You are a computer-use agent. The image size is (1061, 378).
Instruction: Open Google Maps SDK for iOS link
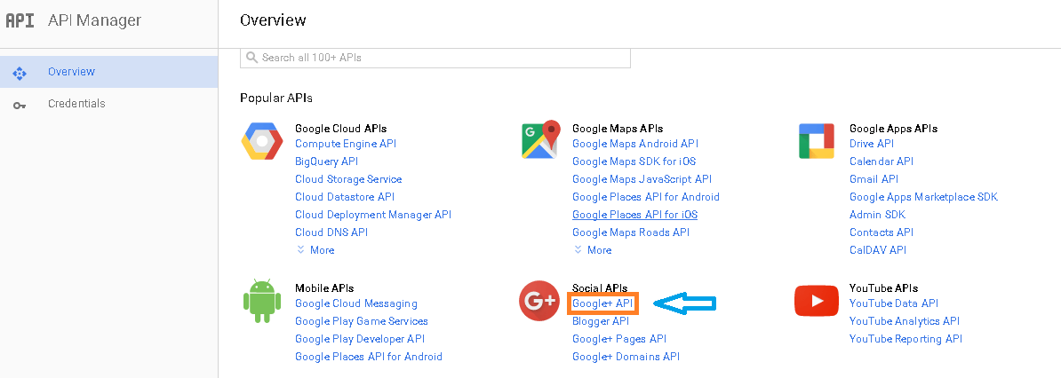coord(634,161)
